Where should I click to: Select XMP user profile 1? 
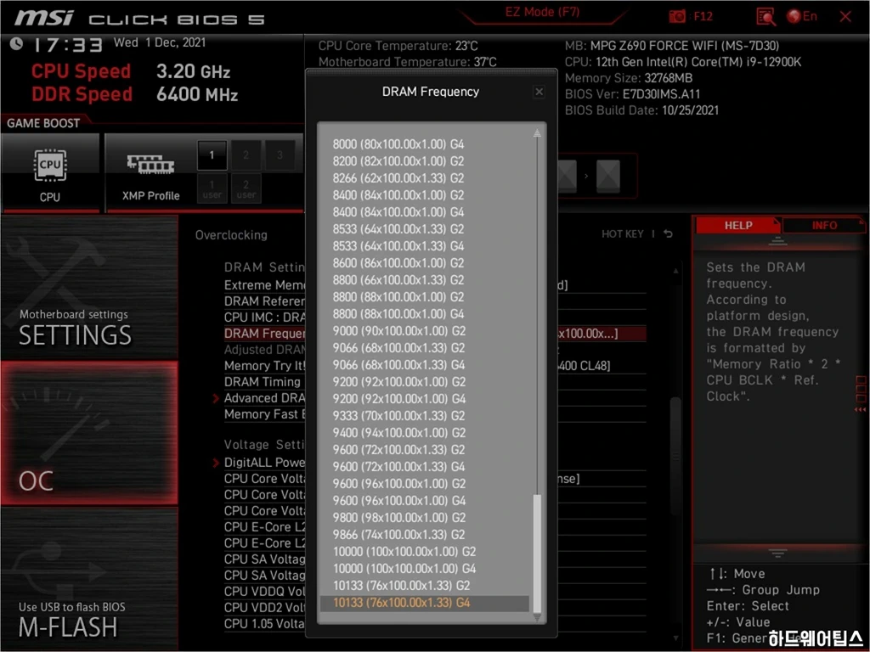212,188
